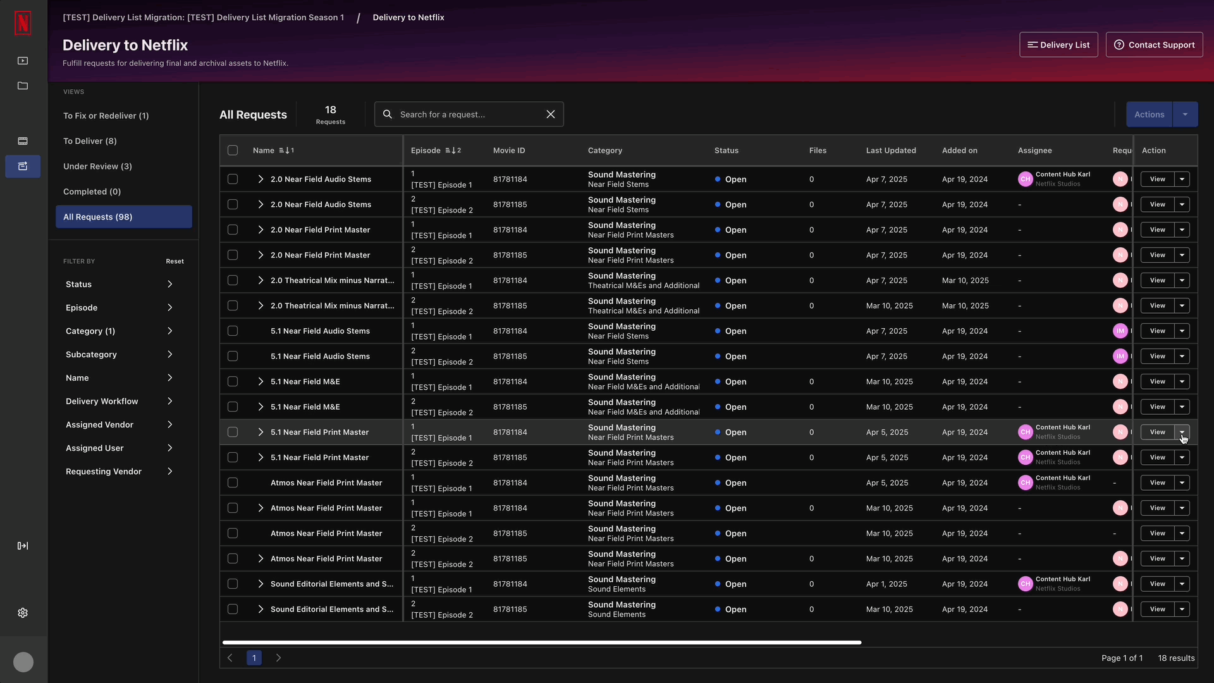Open the filmstrip icon in left sidebar
This screenshot has height=683, width=1214.
pos(23,141)
